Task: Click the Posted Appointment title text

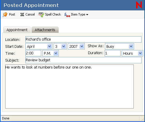Action: pyautogui.click(x=31, y=5)
